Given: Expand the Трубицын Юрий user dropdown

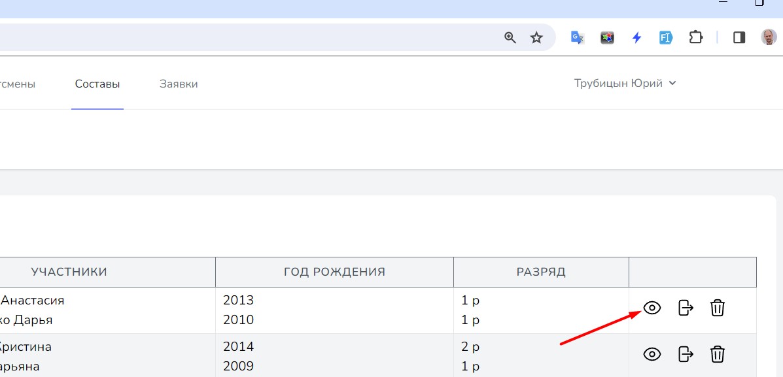Looking at the screenshot, I should pyautogui.click(x=625, y=83).
